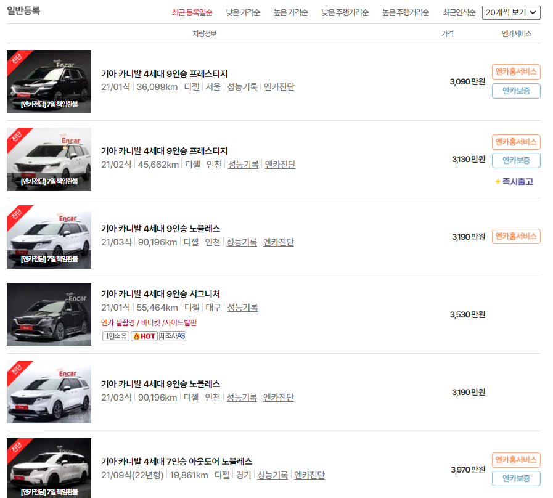The width and height of the screenshot is (553, 498).
Task: Click the HOT flame badge
Action: 144,336
